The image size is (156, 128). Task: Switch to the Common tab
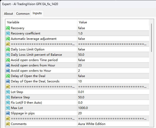23,14
